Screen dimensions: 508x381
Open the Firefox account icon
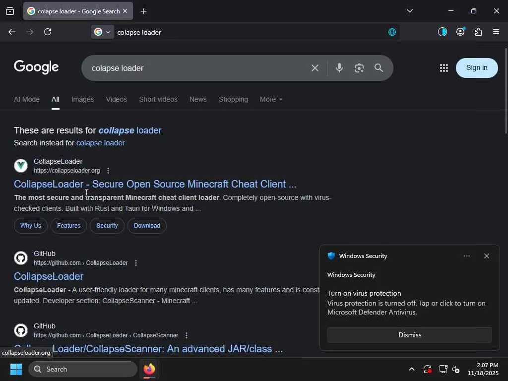pyautogui.click(x=460, y=32)
